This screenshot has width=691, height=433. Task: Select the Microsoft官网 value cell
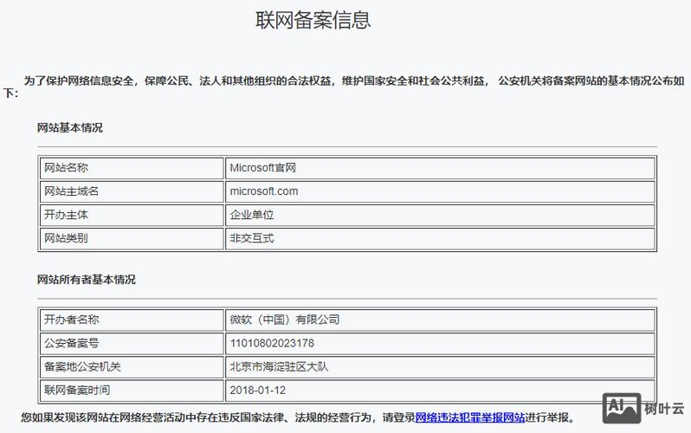(x=440, y=168)
